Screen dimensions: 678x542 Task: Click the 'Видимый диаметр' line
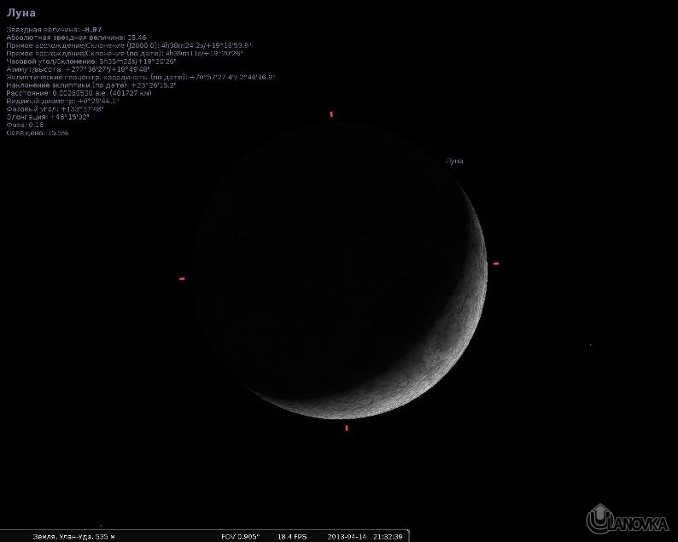pos(62,101)
